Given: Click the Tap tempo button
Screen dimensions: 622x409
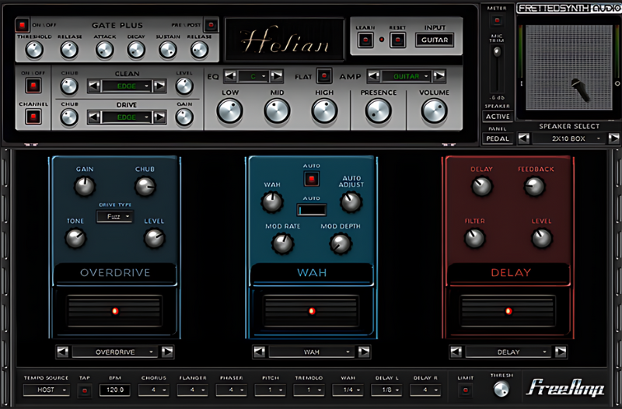Looking at the screenshot, I should point(84,391).
